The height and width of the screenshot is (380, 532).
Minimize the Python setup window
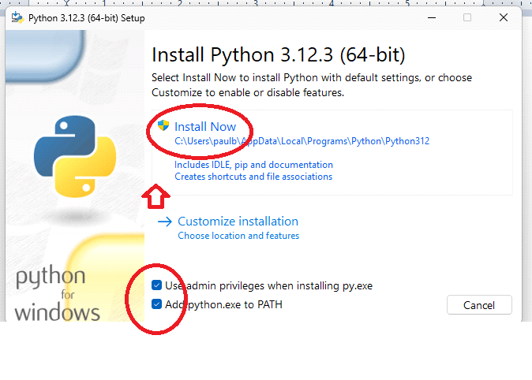point(431,18)
